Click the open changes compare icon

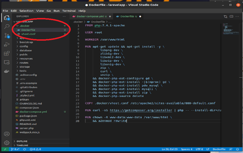click(225, 17)
